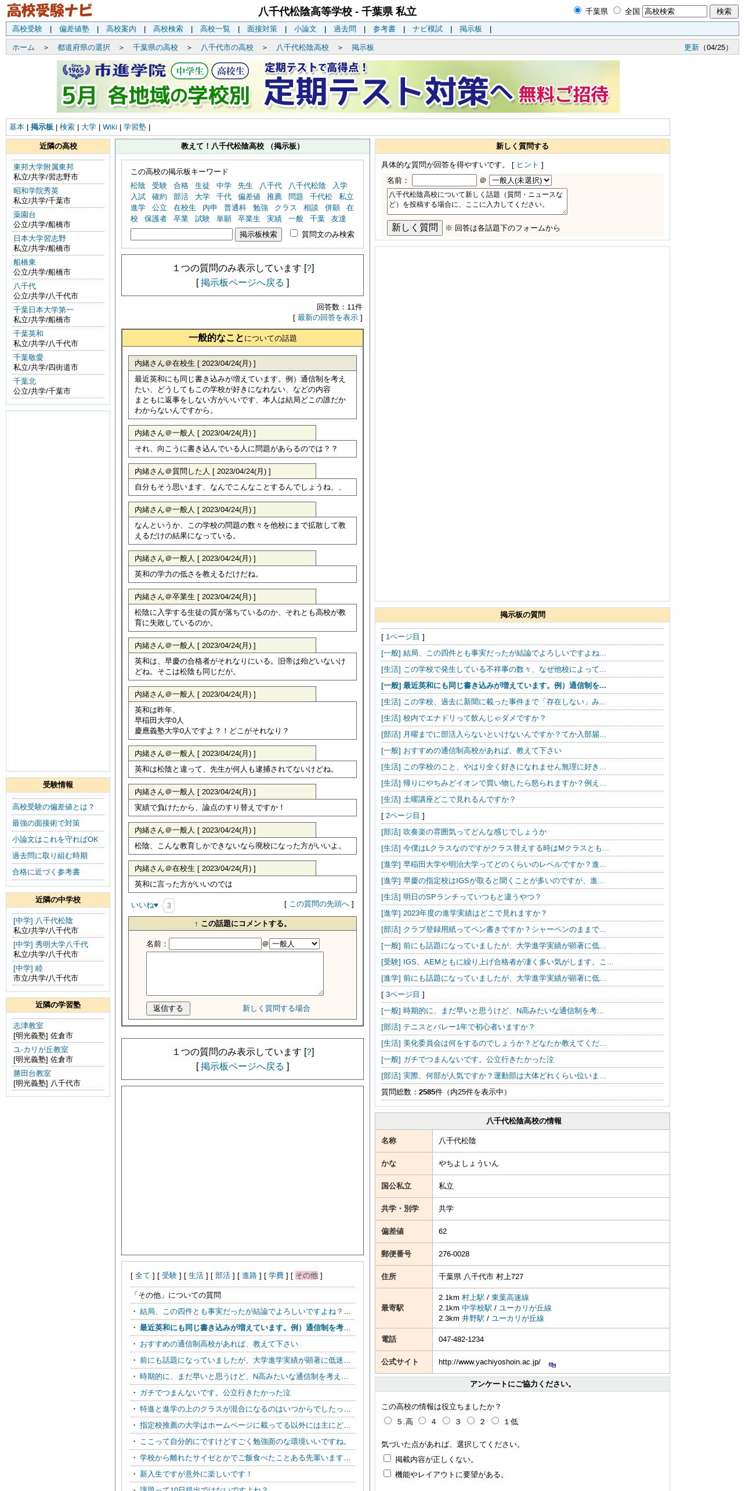Click the external link icon beside official site URL

pyautogui.click(x=552, y=1364)
